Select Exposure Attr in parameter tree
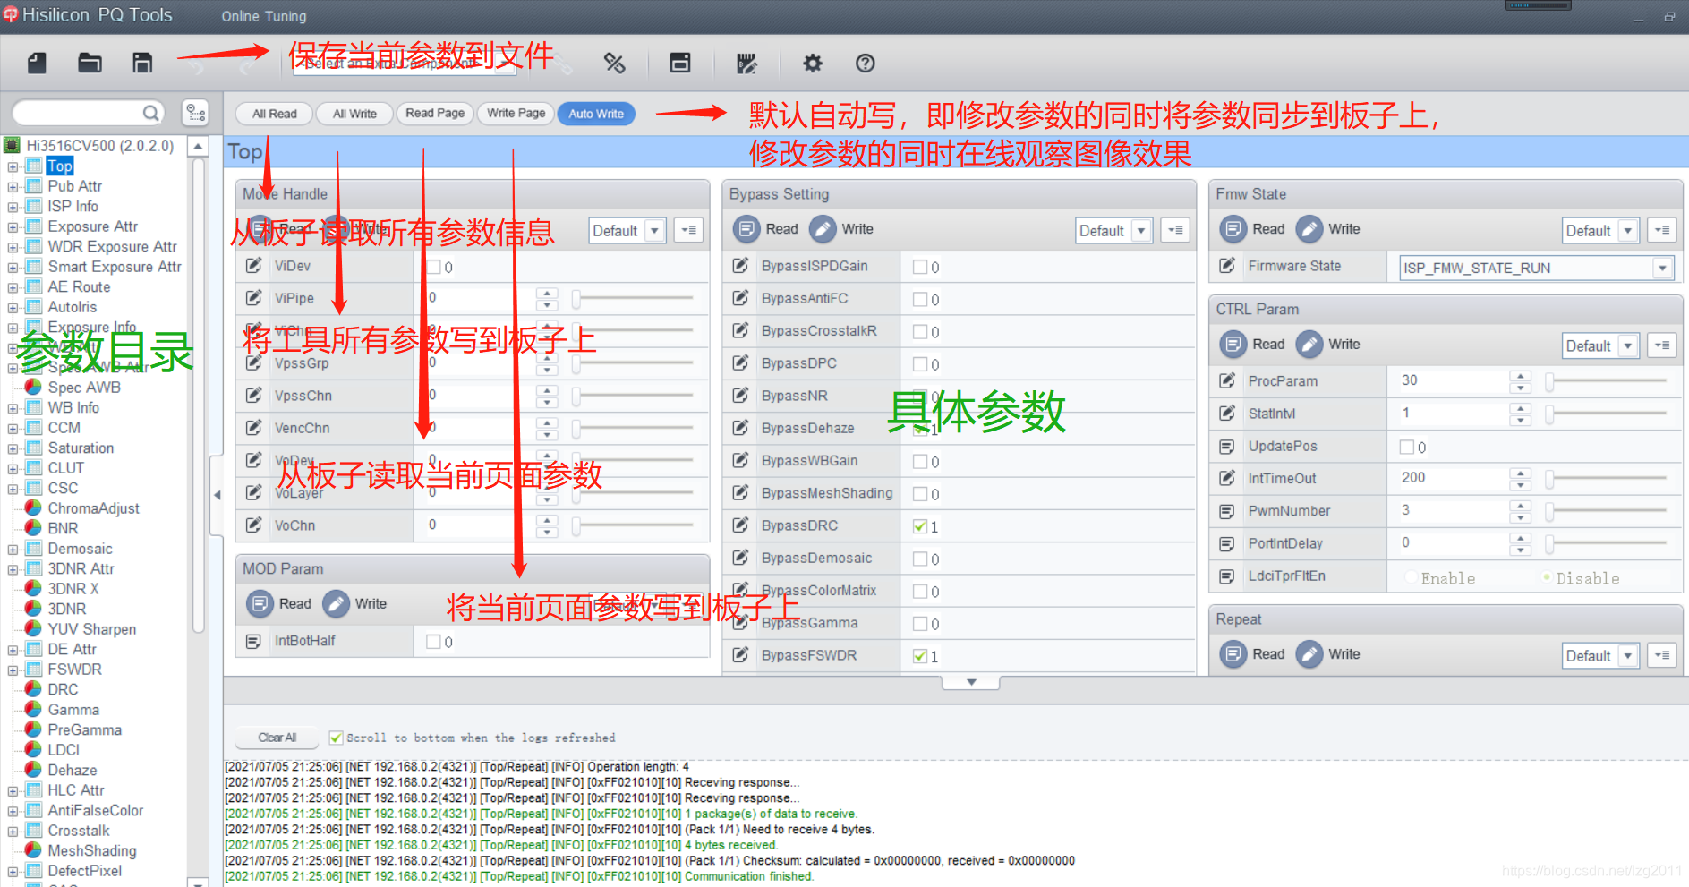Screen dimensions: 1689x887 click(92, 226)
